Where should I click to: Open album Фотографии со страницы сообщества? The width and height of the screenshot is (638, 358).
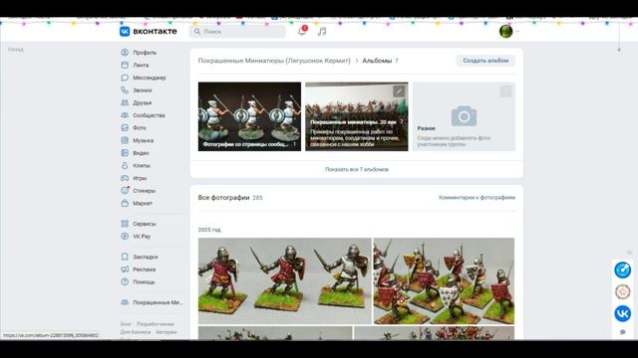(249, 116)
